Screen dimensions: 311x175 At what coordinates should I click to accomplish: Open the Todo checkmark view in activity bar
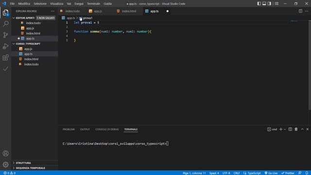point(5,69)
